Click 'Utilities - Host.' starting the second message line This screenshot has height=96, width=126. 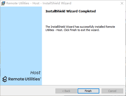coord(54,30)
